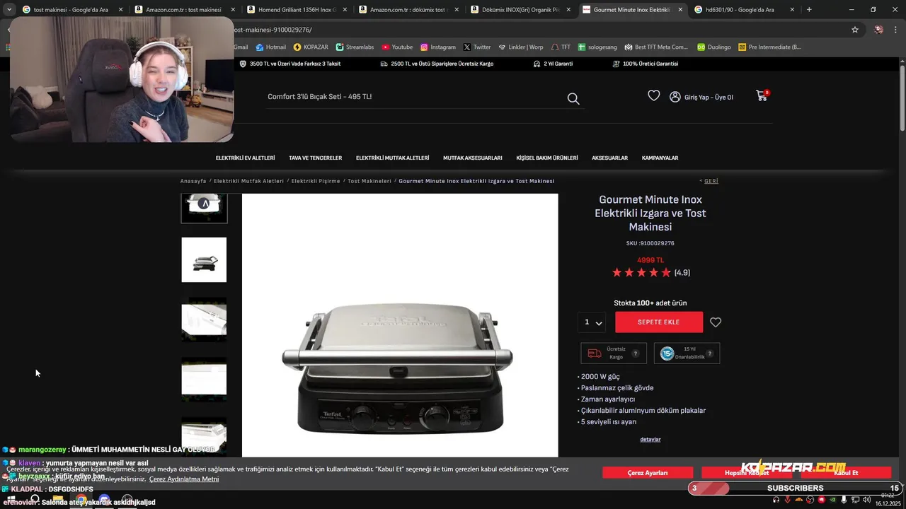Screen dimensions: 906x509
Task: Click the detaylar link
Action: pos(650,440)
